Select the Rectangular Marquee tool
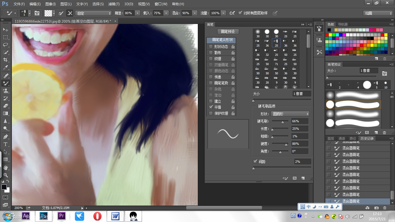 pos(5,37)
